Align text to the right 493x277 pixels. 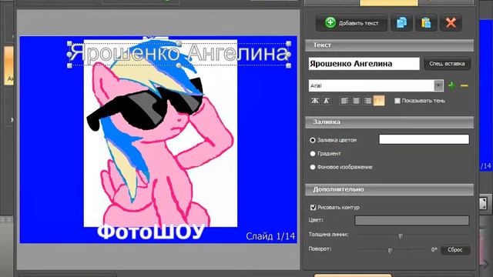[x=367, y=101]
